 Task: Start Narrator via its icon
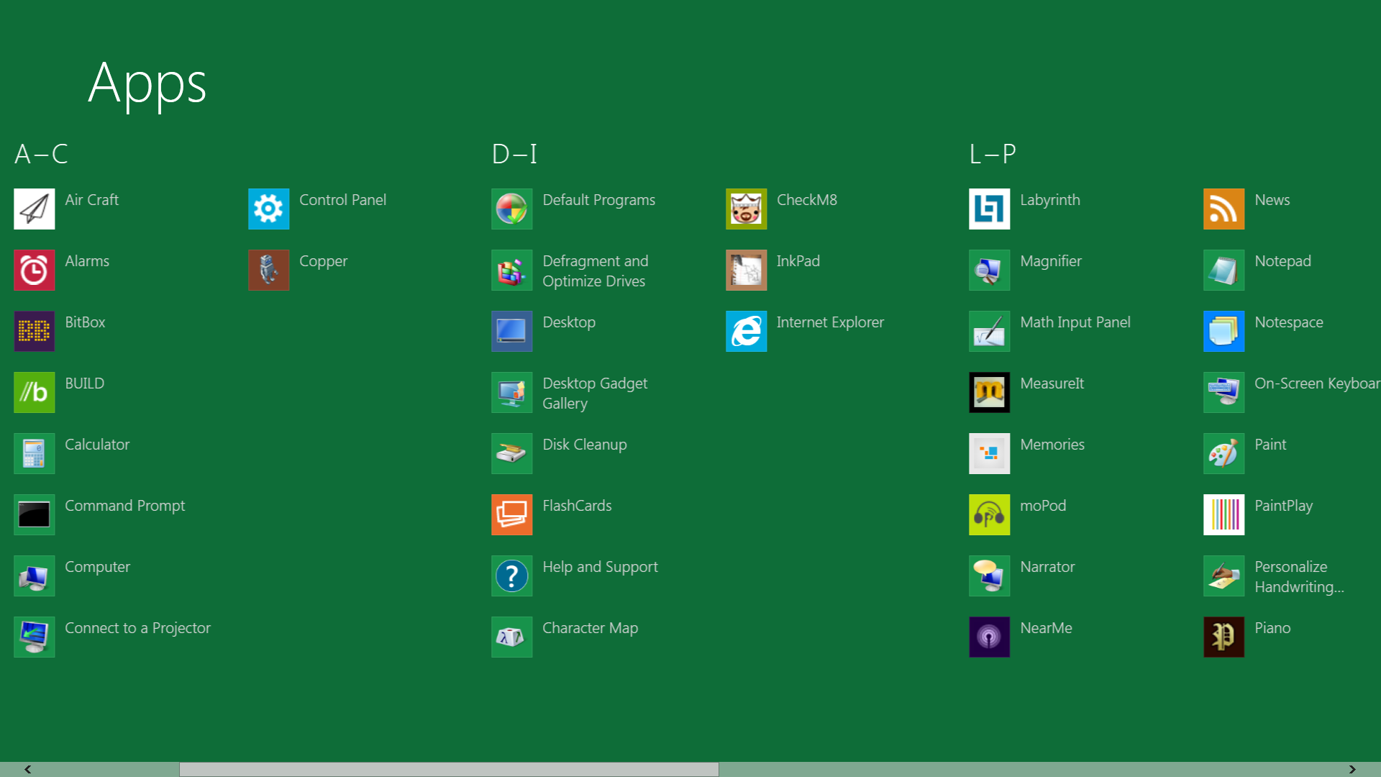click(990, 576)
